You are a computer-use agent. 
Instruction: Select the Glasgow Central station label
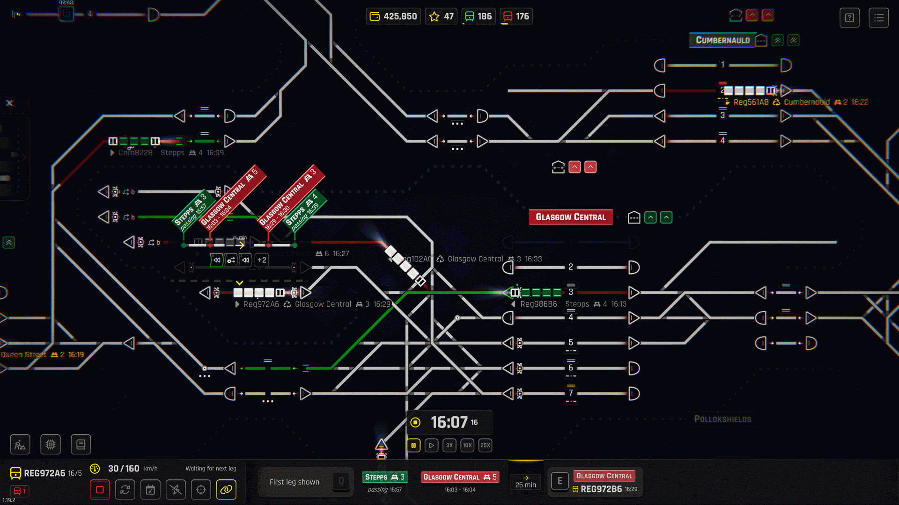pyautogui.click(x=570, y=217)
